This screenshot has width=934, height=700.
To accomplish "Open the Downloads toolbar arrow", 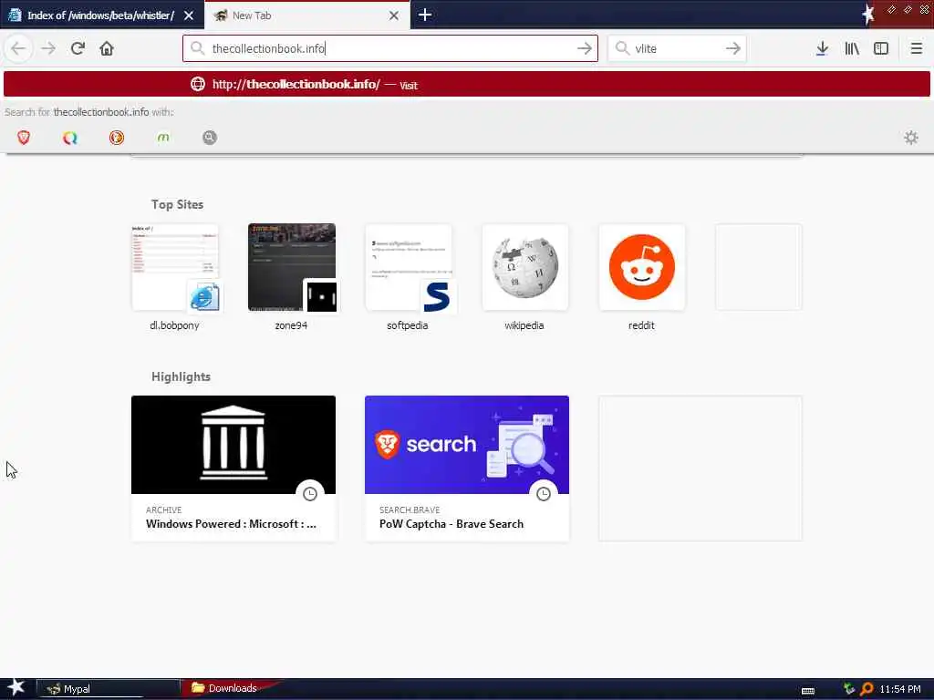I will coord(822,48).
